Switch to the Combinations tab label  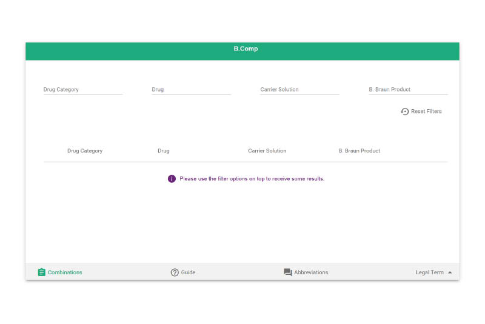coord(65,272)
